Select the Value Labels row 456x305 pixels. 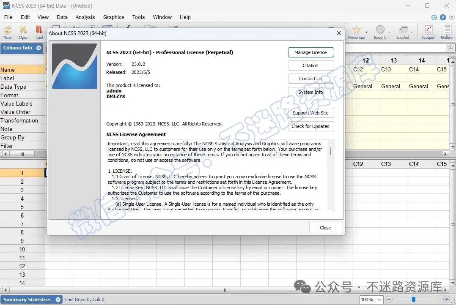point(23,103)
